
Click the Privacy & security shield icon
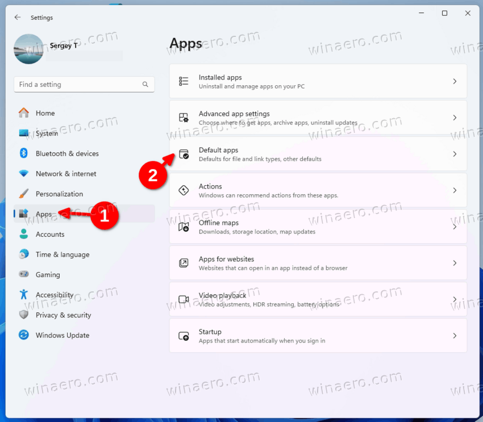coord(24,315)
